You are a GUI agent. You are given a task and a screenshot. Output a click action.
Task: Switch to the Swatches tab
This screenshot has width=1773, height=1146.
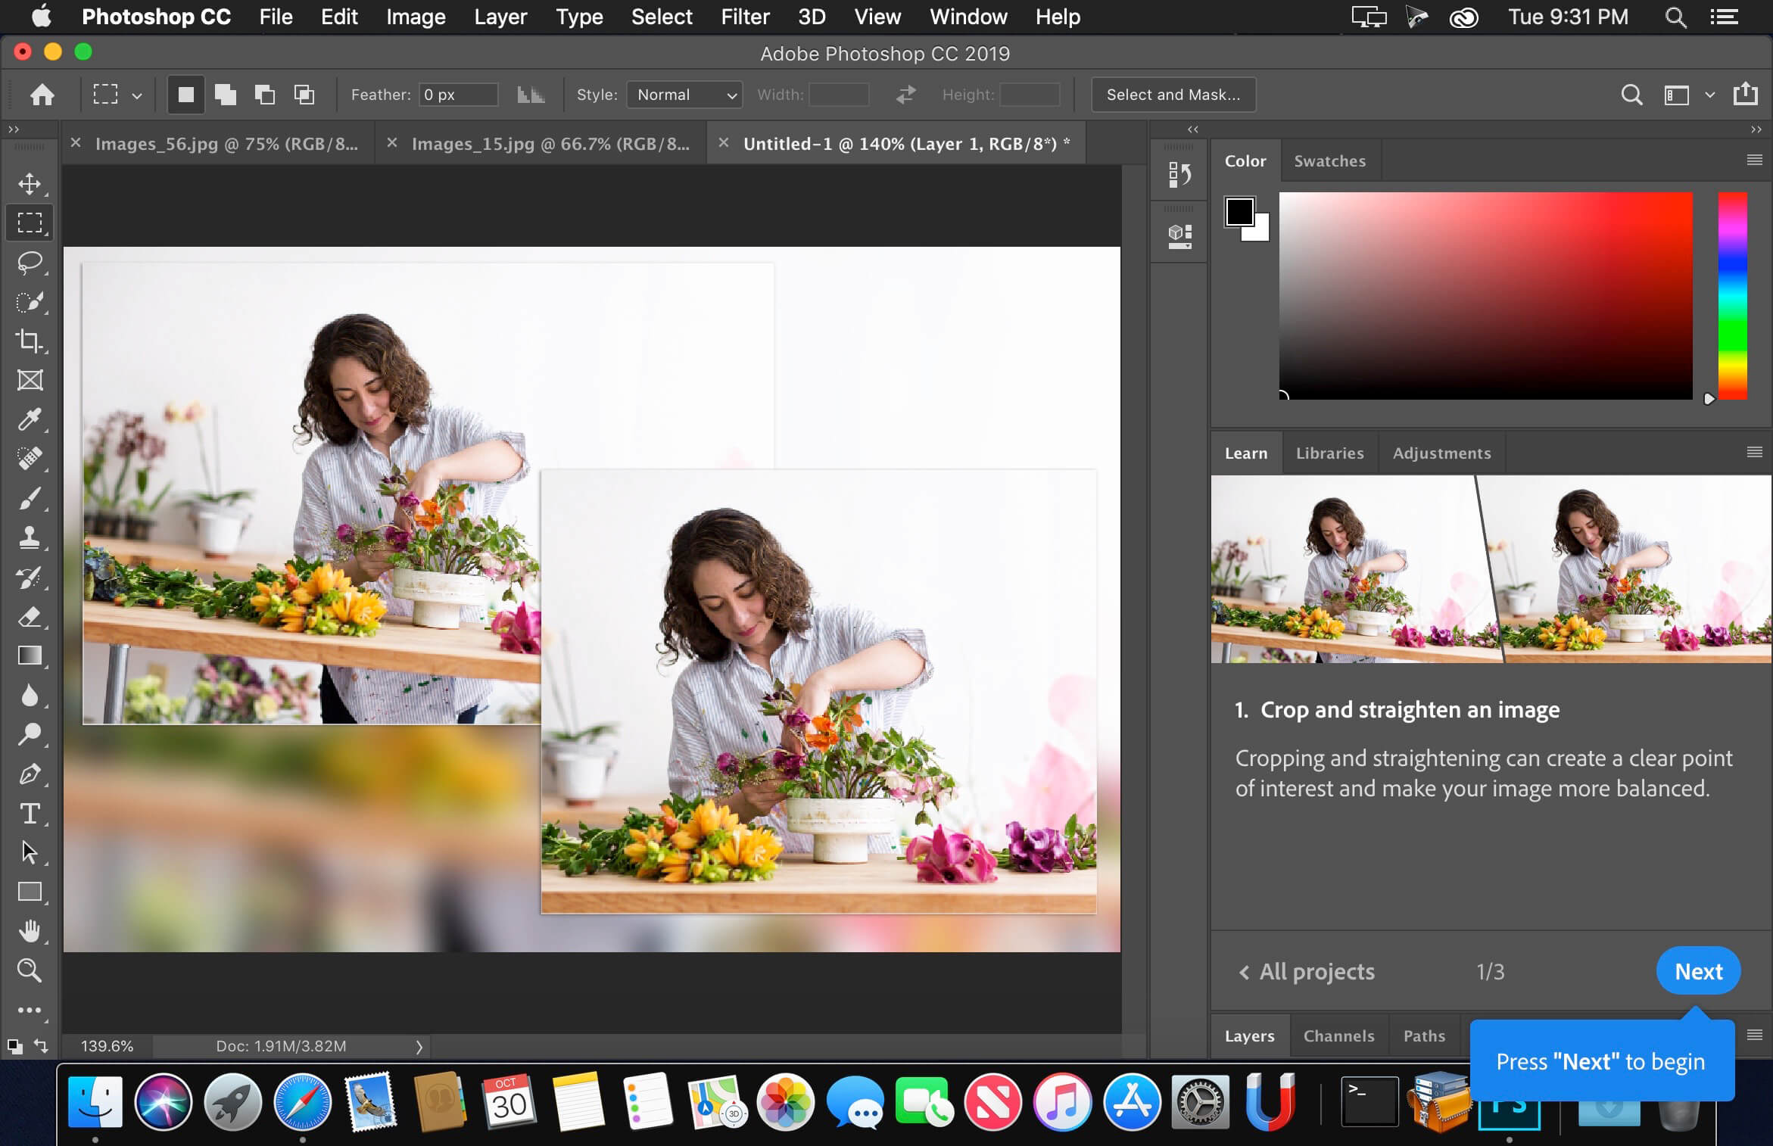(x=1329, y=159)
